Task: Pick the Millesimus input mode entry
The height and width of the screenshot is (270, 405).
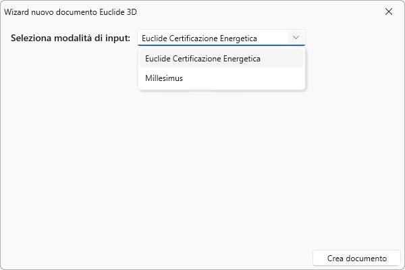Action: [164, 78]
